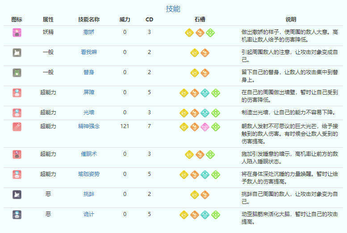Click the orange stone slot in 挑衅 row

click(205, 194)
